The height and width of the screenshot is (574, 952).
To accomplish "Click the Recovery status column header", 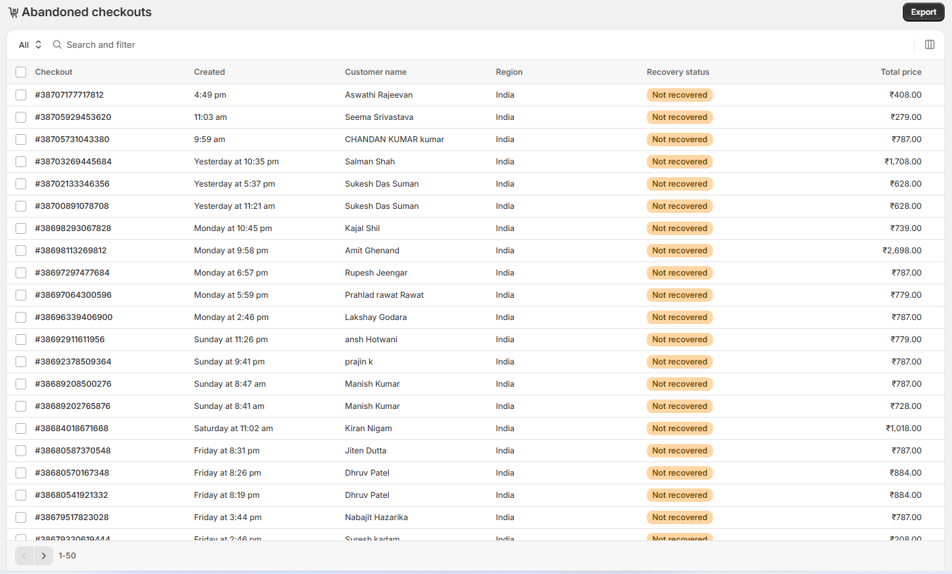I will click(x=678, y=72).
